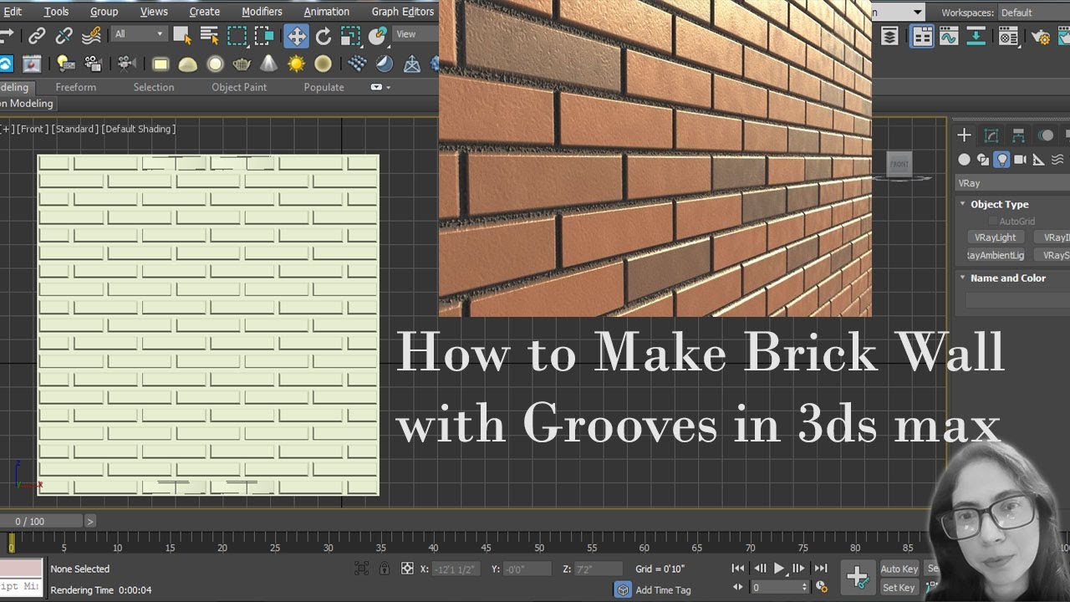Screen dimensions: 1070x602
Task: Click Add Time Tag
Action: click(x=663, y=590)
